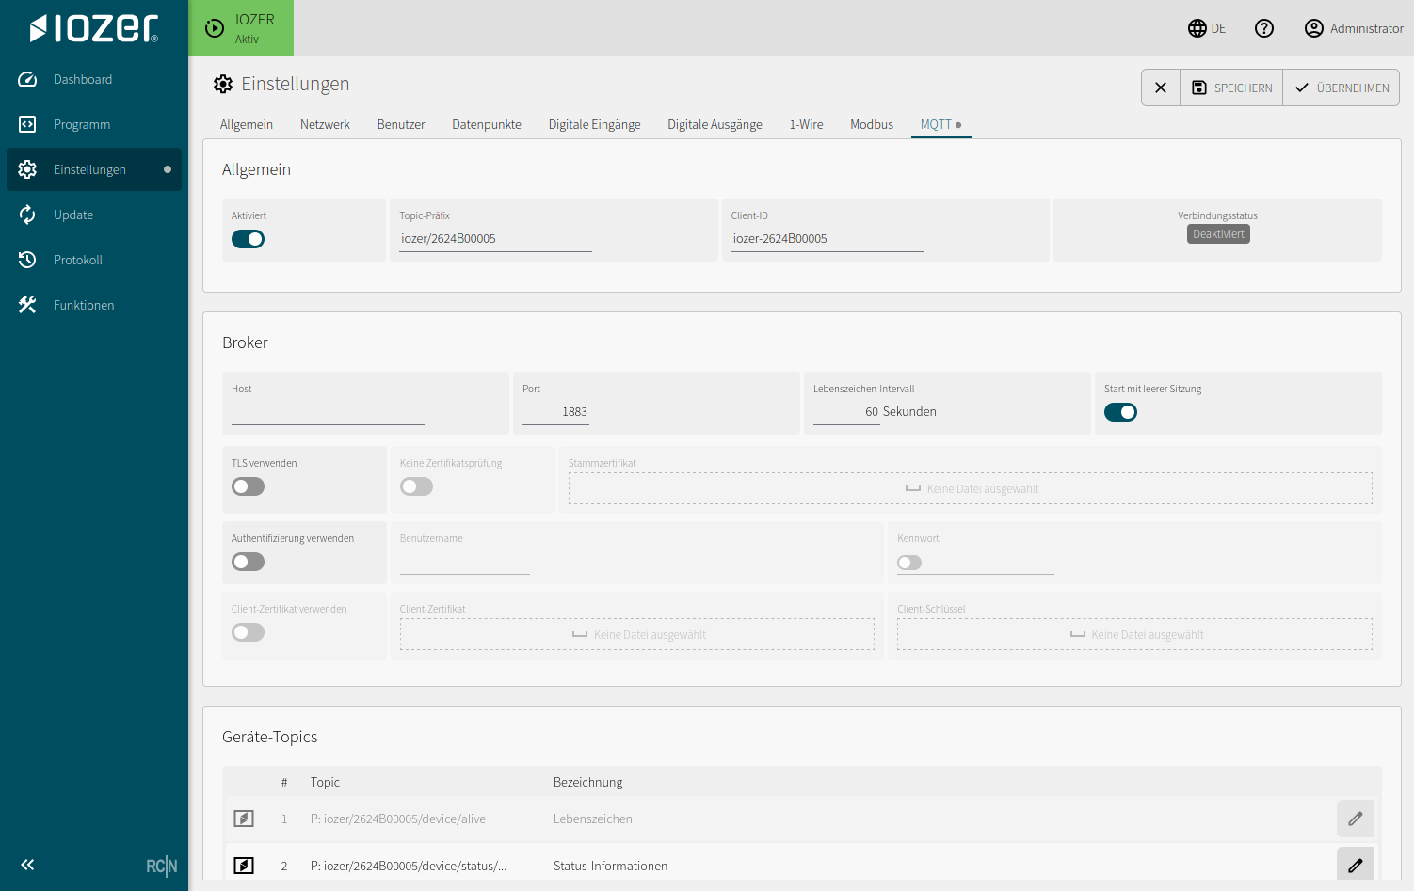Image resolution: width=1414 pixels, height=891 pixels.
Task: Discard changes with the X button
Action: pos(1161,88)
